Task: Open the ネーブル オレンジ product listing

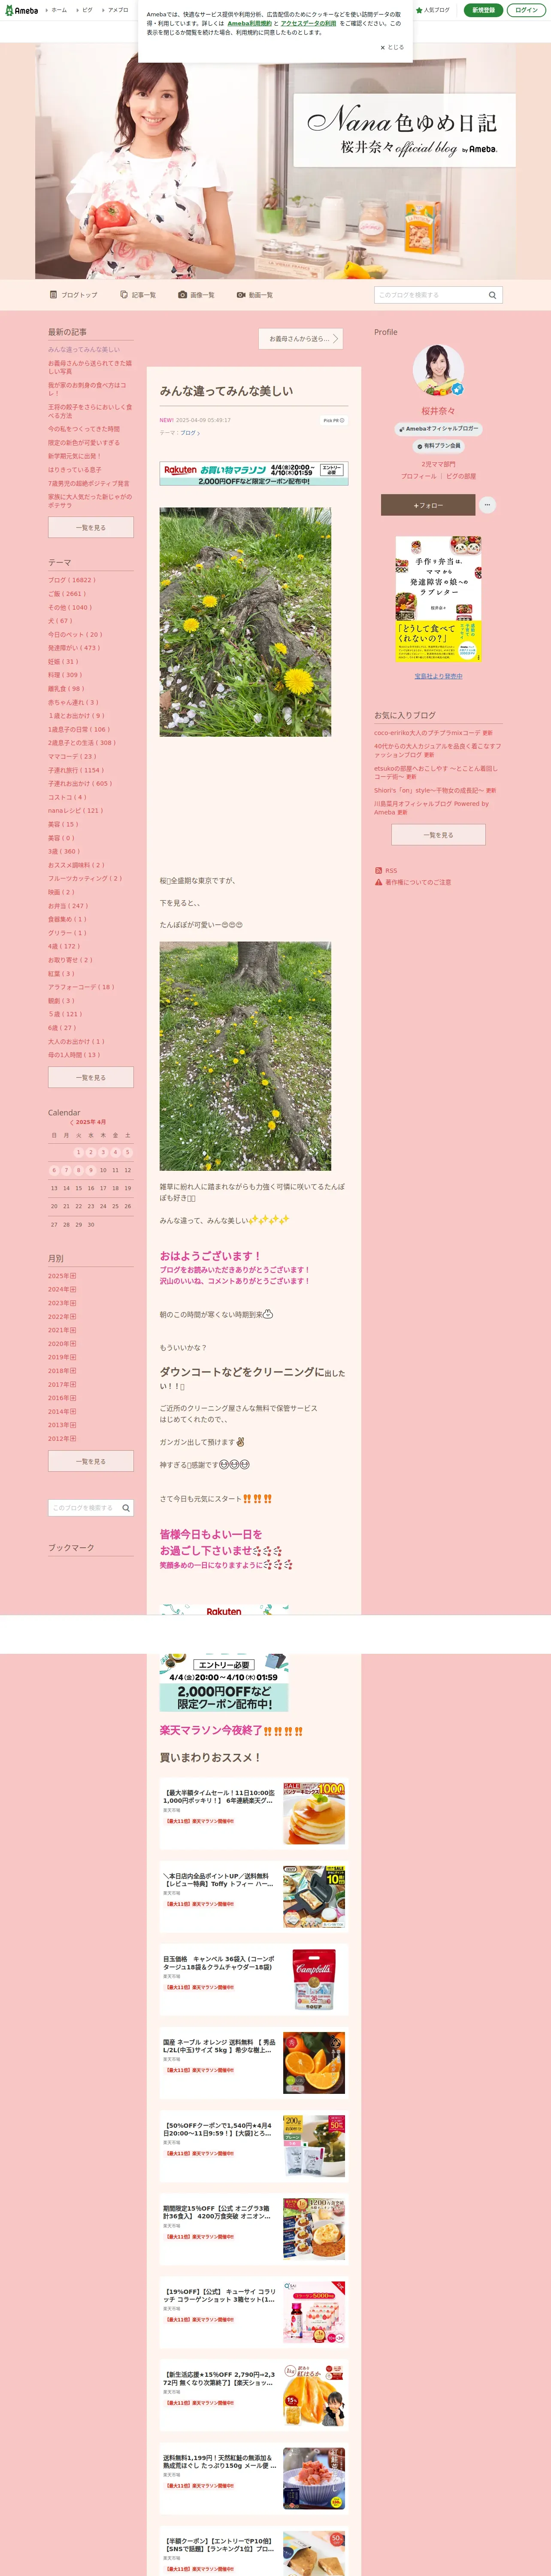Action: click(x=254, y=2062)
